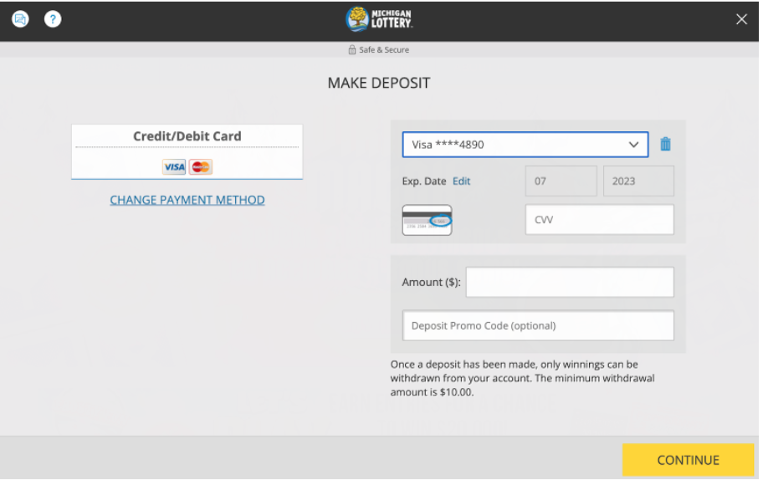Click the expiration month field showing 07
Image resolution: width=763 pixels, height=485 pixels.
pyautogui.click(x=561, y=181)
